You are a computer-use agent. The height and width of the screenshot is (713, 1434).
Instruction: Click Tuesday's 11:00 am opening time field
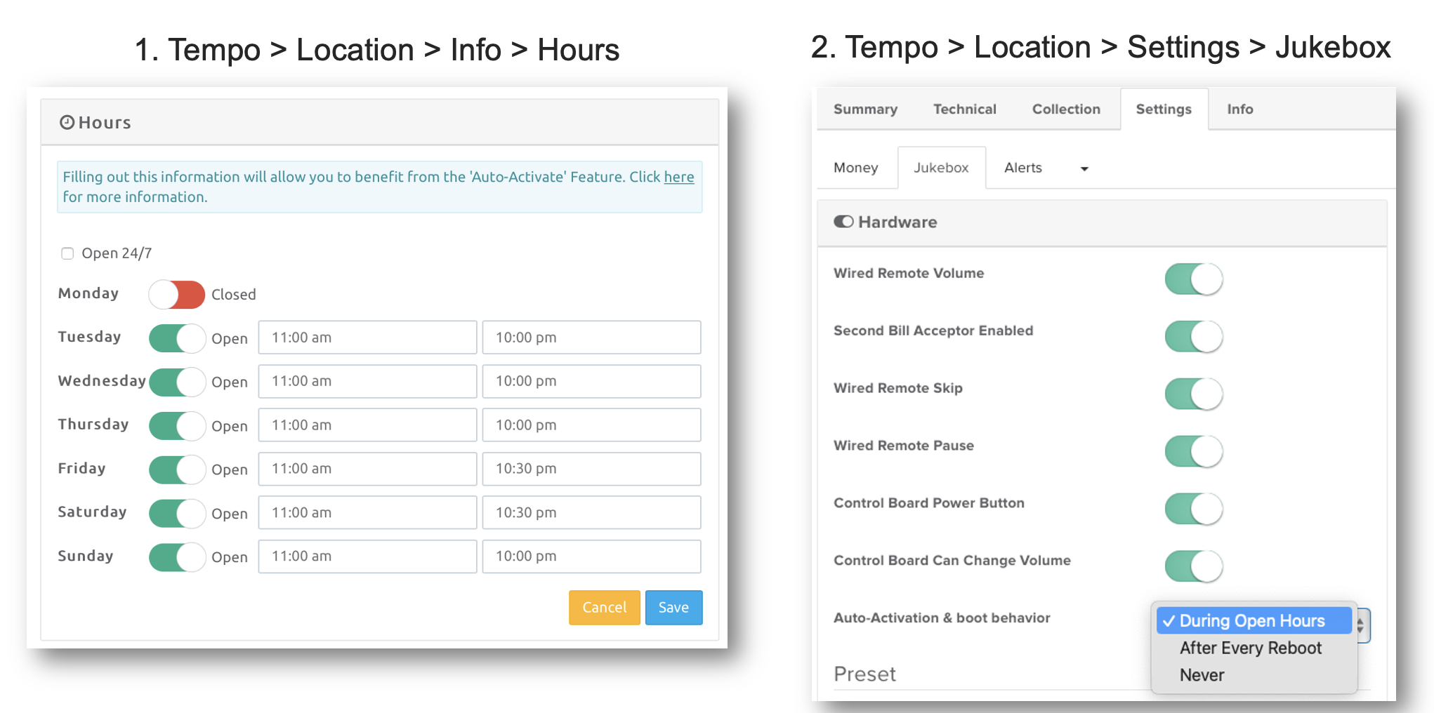click(x=367, y=338)
